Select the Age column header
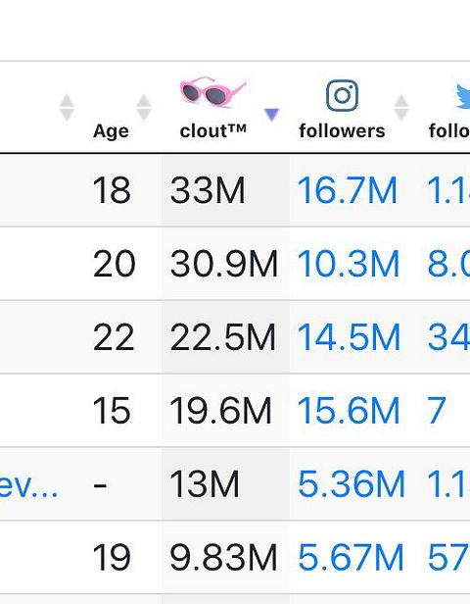Viewport: 470px width, 604px height. (x=111, y=131)
